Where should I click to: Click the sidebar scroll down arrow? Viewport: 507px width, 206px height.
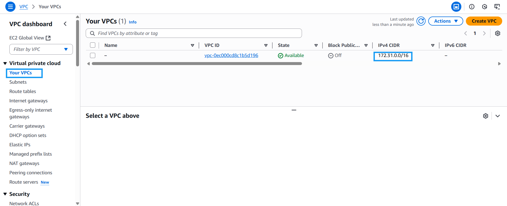coord(77,204)
